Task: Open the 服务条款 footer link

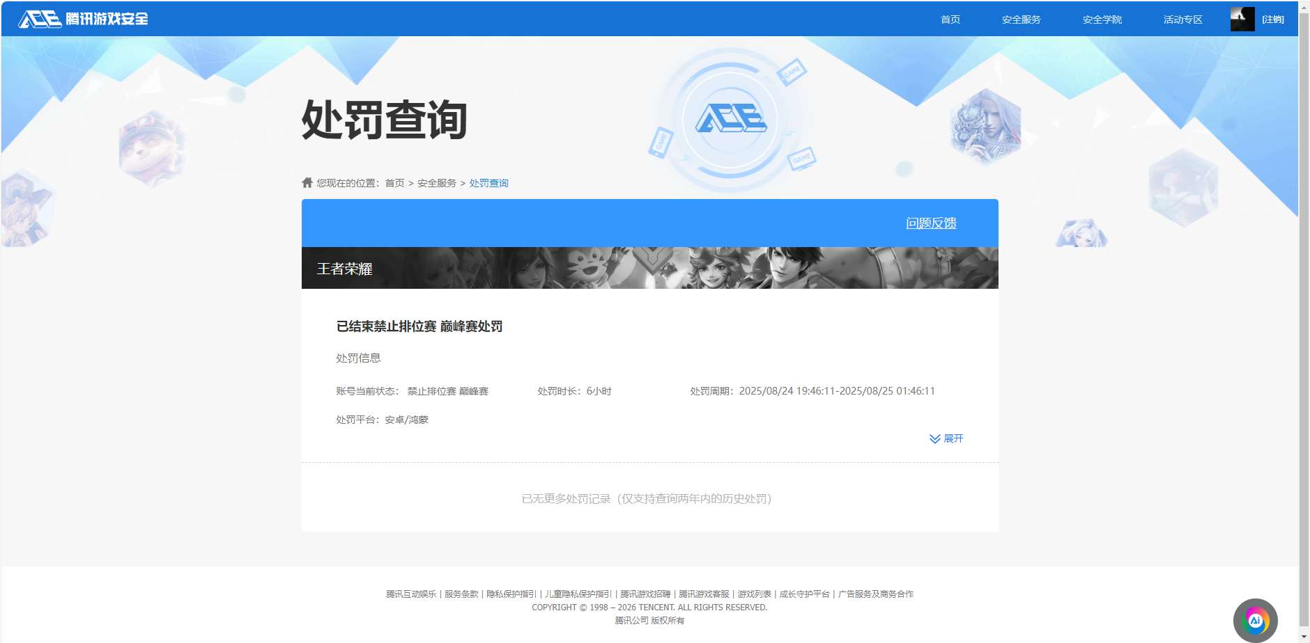Action: pos(461,594)
